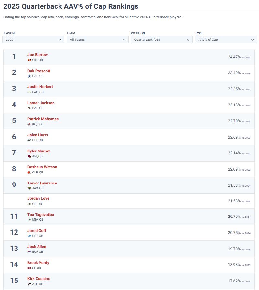The height and width of the screenshot is (290, 259).
Task: Change the AAV% of Cap type dropdown
Action: click(x=225, y=39)
